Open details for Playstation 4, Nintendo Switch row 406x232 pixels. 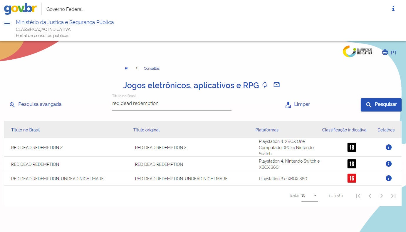tap(389, 164)
